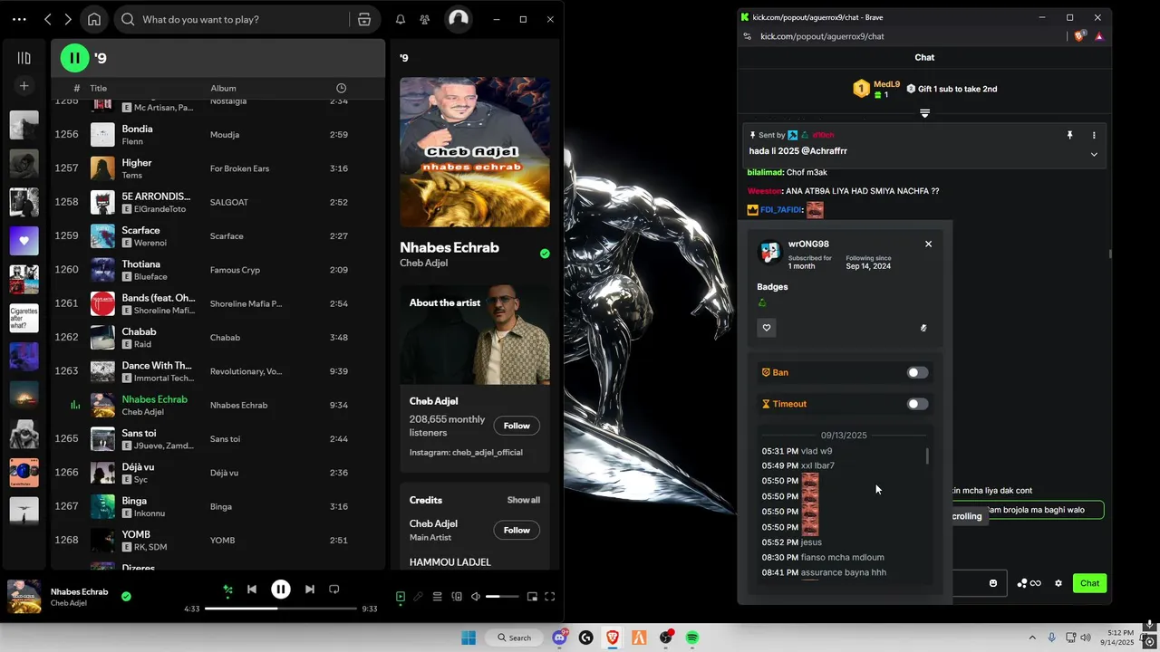Click Spotify Home icon
The image size is (1160, 652).
(94, 19)
